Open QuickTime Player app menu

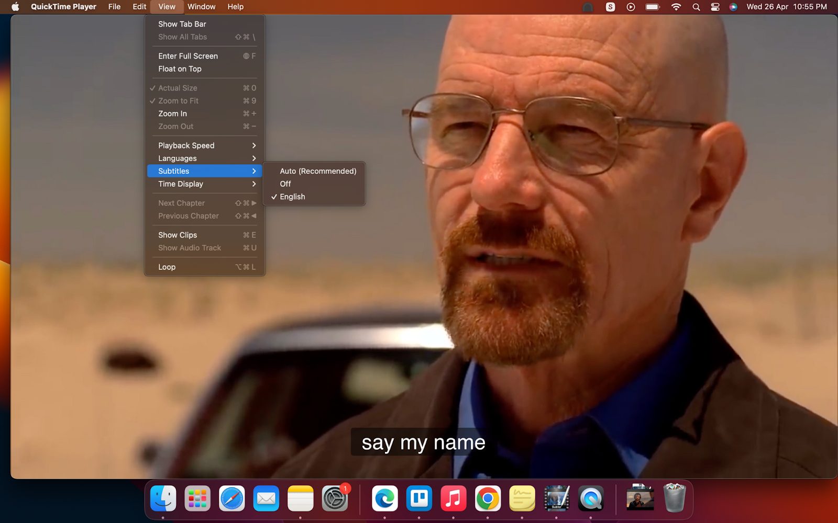(63, 7)
